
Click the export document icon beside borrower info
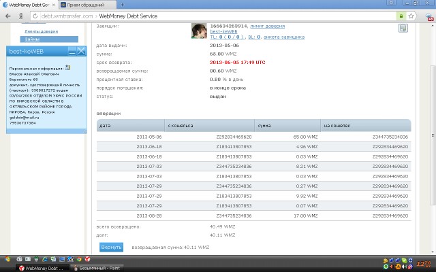tap(403, 28)
